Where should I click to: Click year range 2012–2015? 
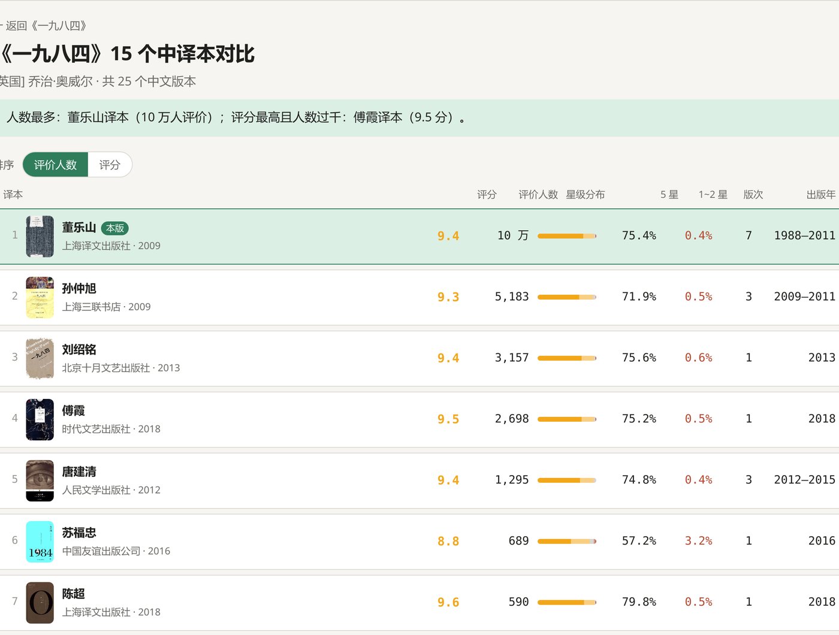click(x=804, y=480)
